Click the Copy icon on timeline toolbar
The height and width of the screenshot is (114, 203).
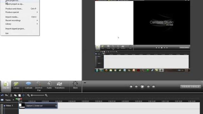coord(16,95)
